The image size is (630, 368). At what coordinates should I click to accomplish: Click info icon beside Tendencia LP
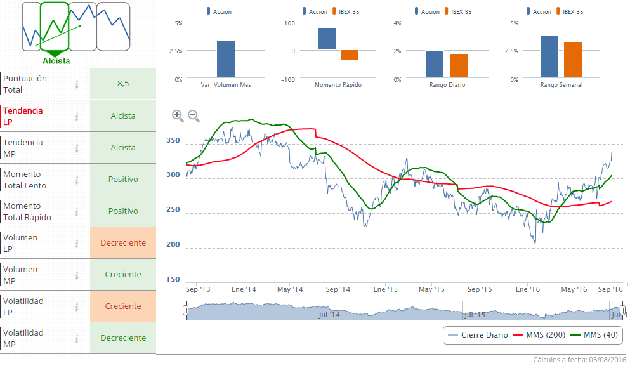(x=77, y=116)
